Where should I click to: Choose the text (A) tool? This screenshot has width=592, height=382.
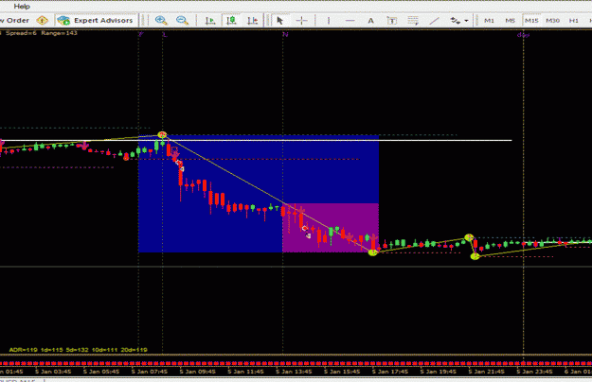(x=370, y=21)
